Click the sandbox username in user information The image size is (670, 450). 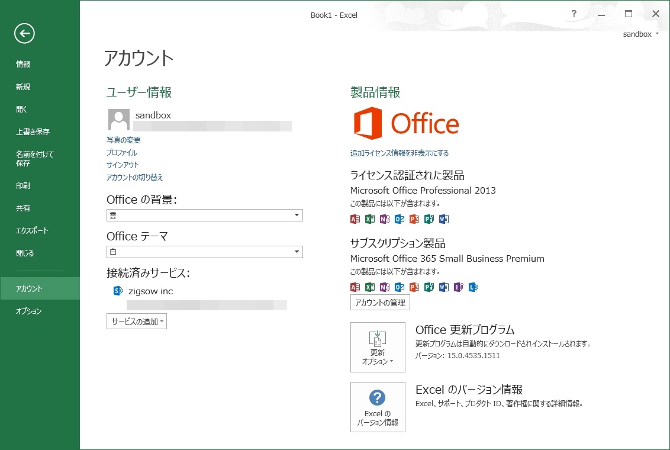(153, 115)
